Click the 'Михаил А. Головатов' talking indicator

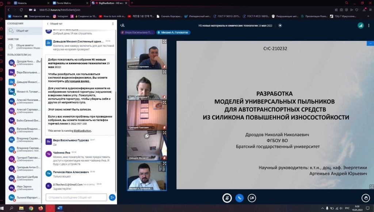(x=173, y=33)
